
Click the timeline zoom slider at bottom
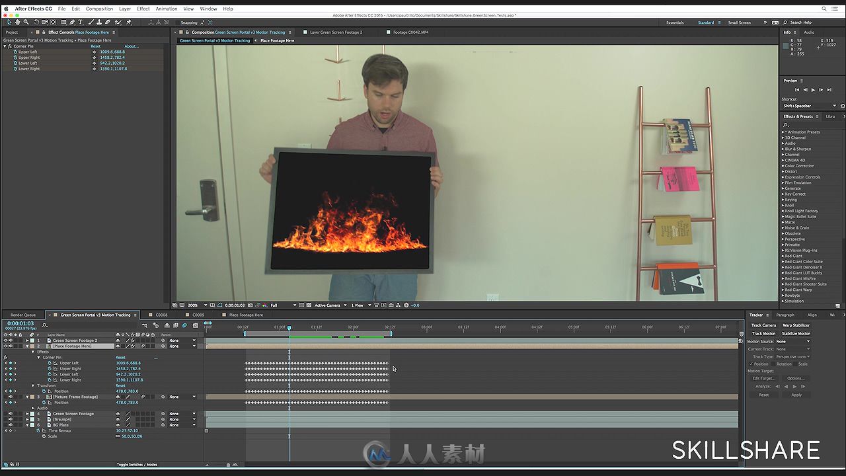click(229, 465)
